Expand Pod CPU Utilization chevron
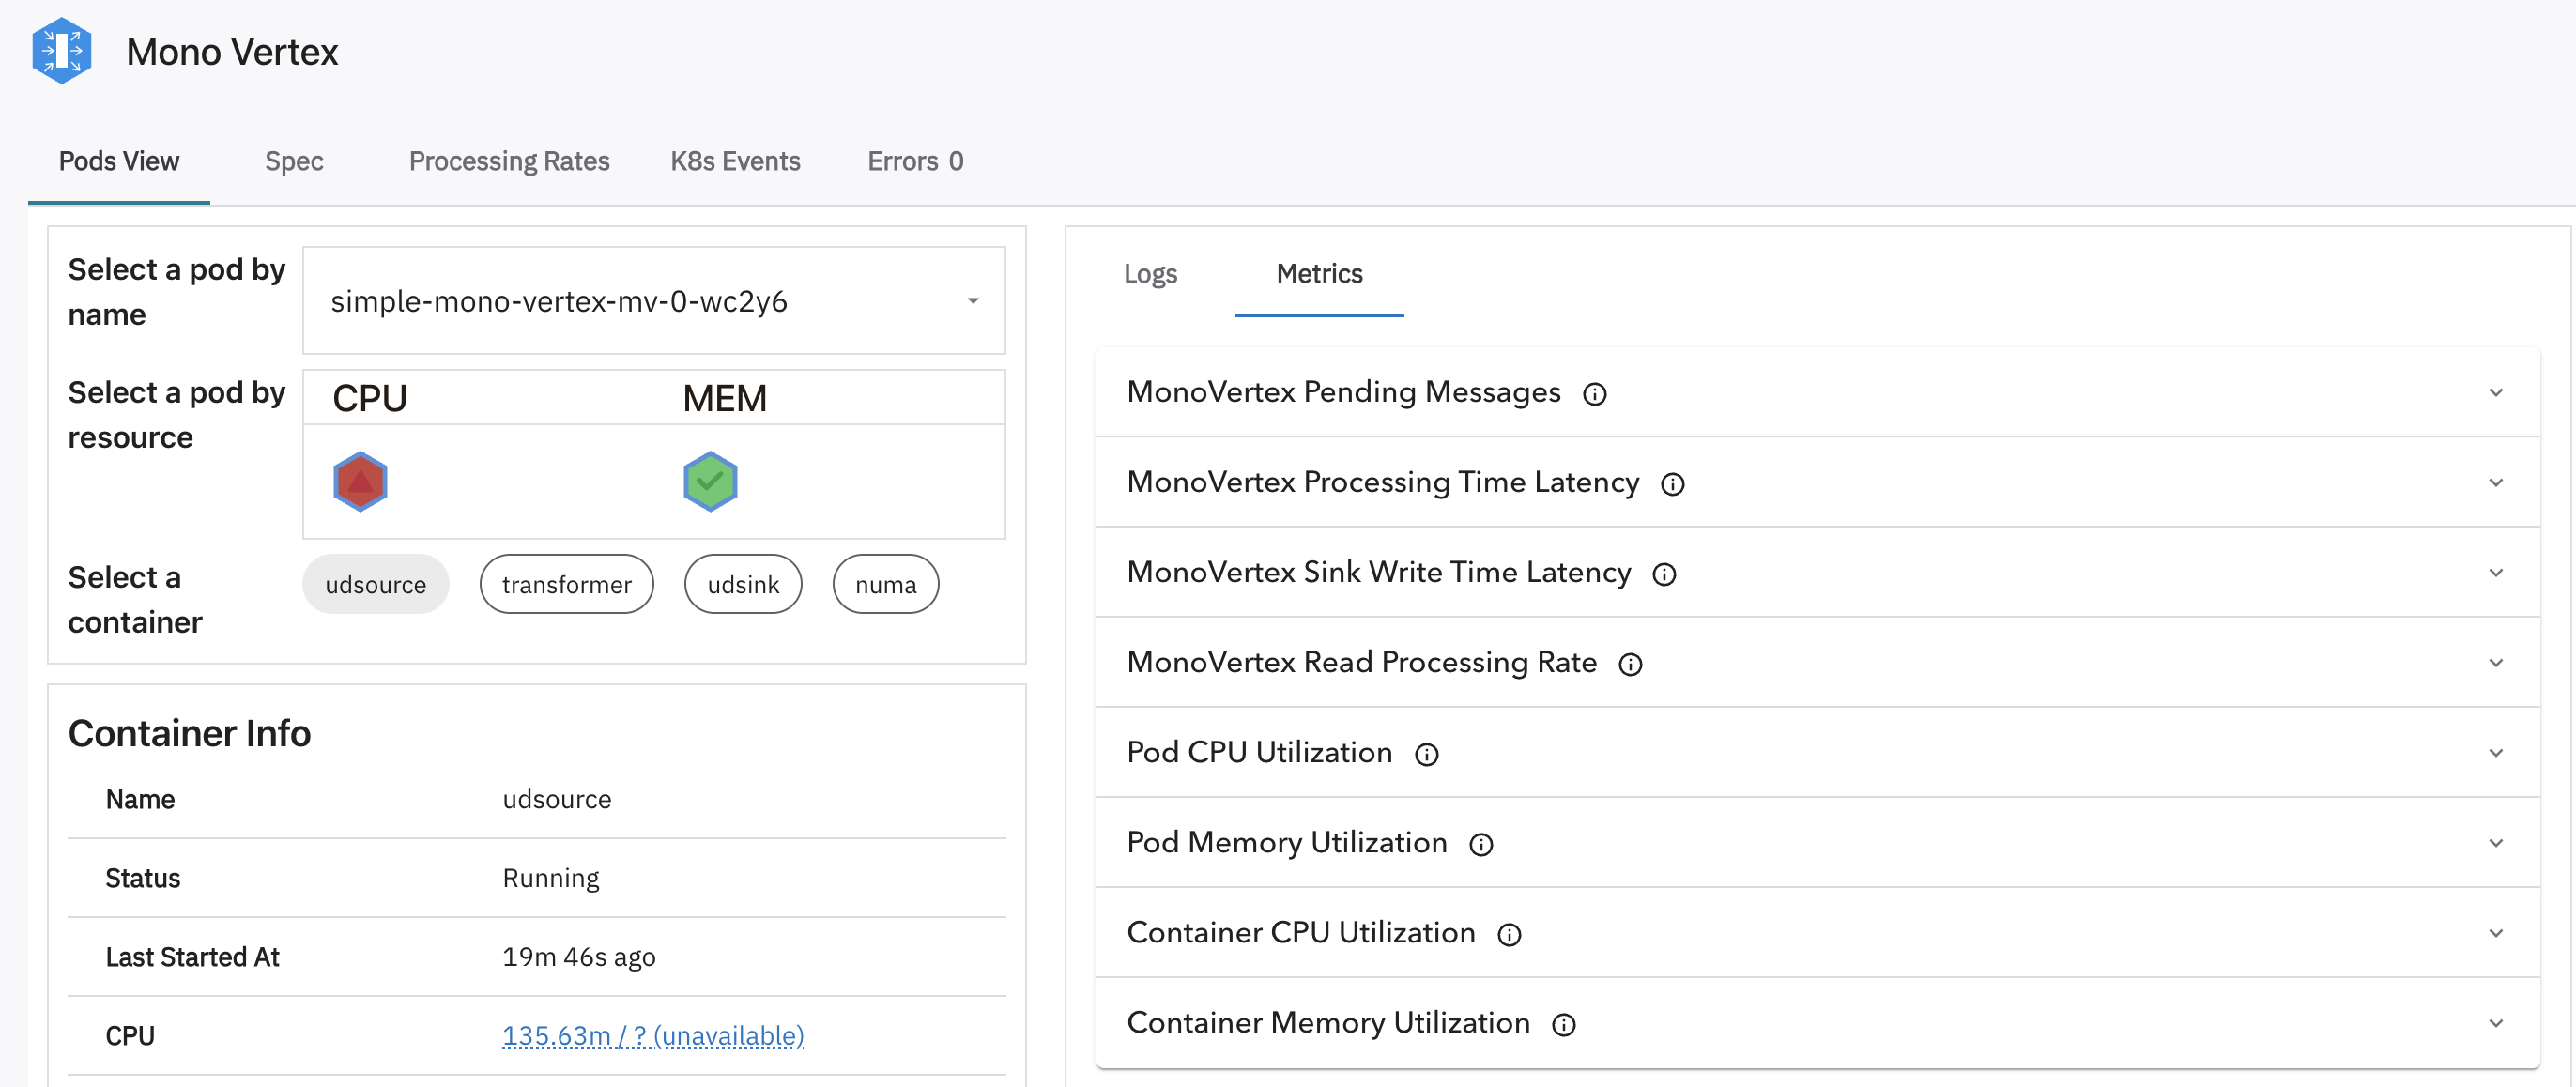Viewport: 2576px width, 1087px height. coord(2496,752)
